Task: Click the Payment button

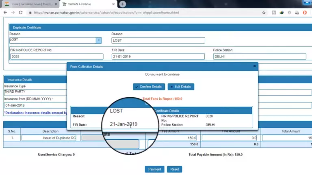Action: click(x=154, y=169)
